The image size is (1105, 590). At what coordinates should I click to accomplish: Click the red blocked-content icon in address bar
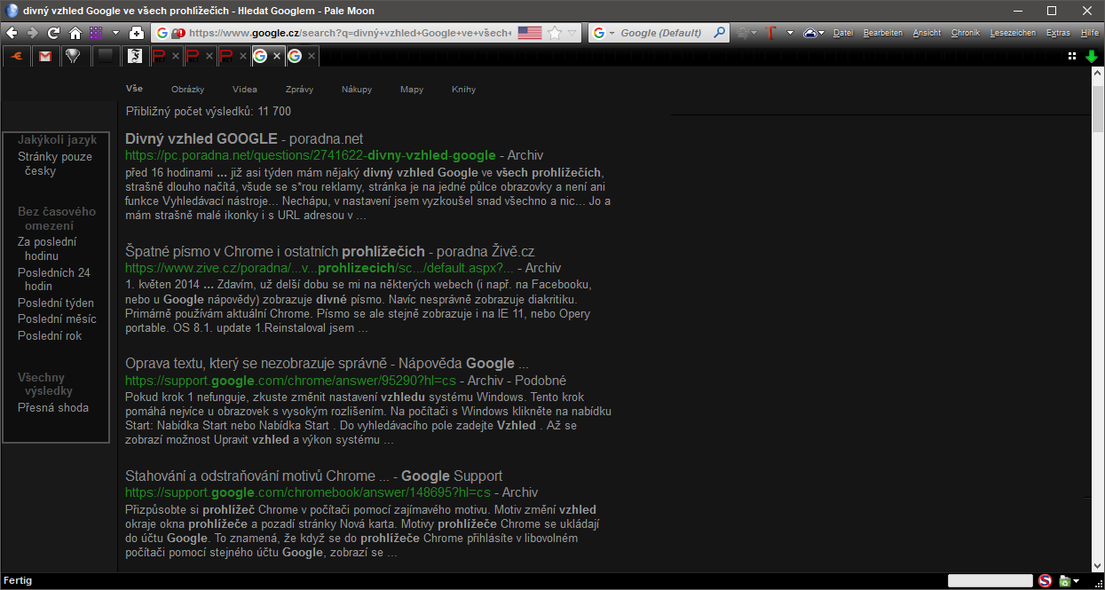[x=178, y=33]
